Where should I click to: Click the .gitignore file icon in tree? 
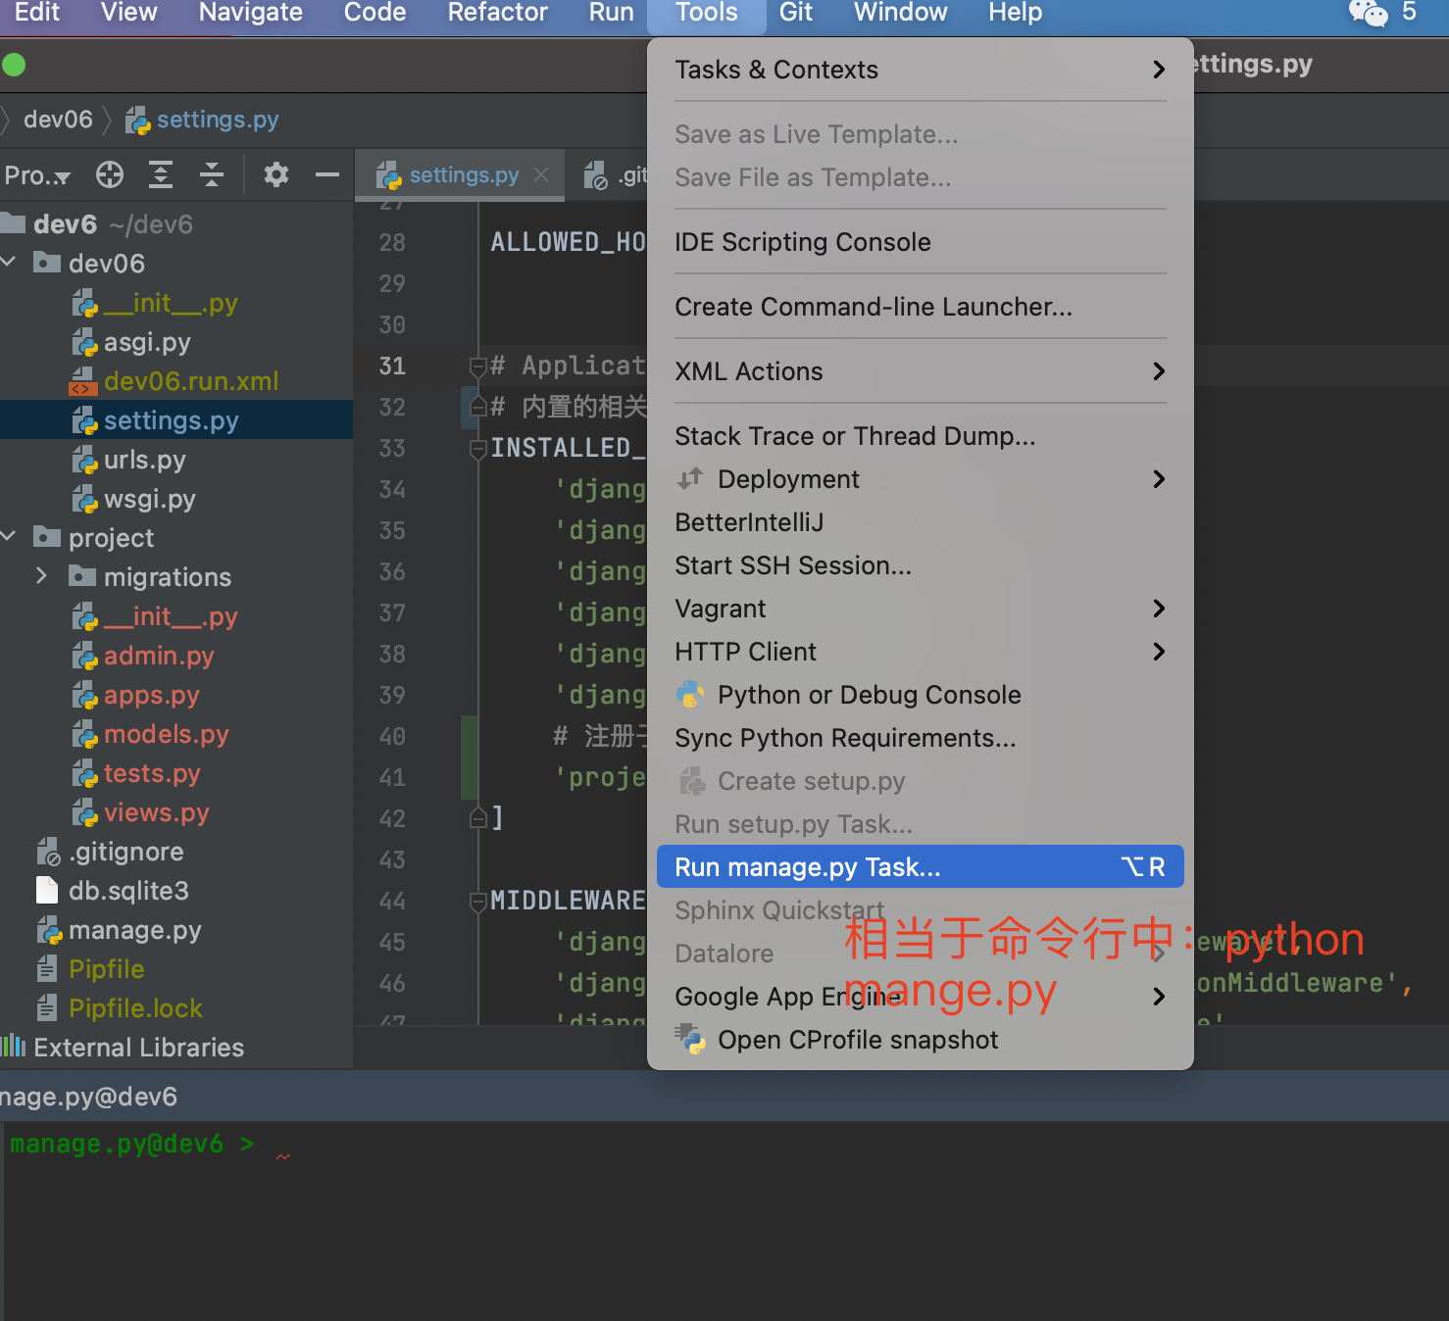[48, 852]
